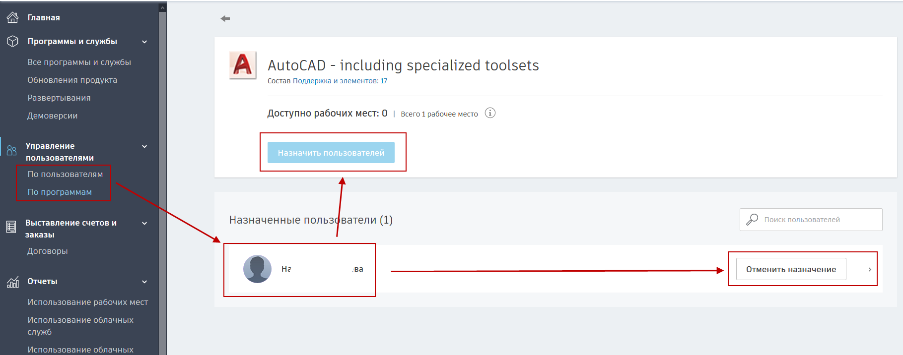Click the AutoCAD product logo icon

tap(242, 65)
